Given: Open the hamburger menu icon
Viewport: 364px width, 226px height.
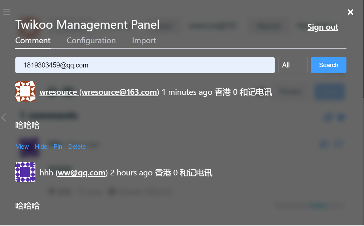Looking at the screenshot, I should click(x=7, y=12).
